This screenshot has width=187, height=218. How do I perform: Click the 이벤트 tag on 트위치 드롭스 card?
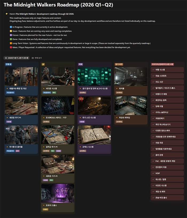[x=45, y=209]
